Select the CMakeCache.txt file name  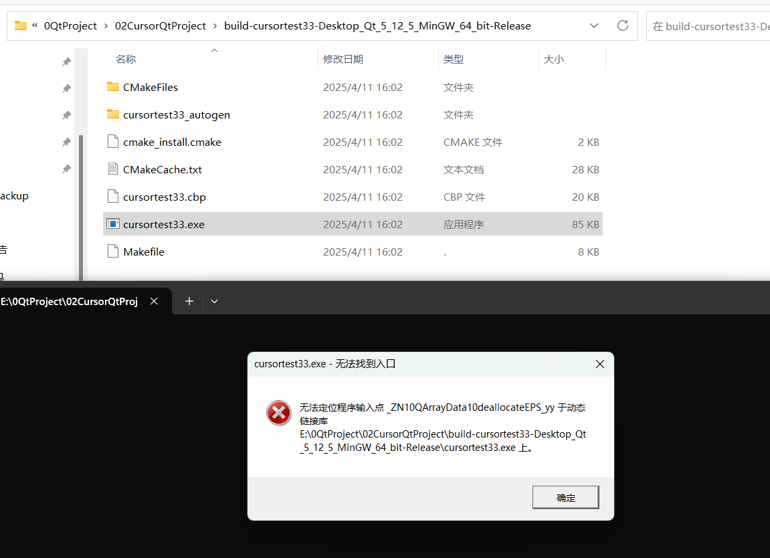pos(163,169)
